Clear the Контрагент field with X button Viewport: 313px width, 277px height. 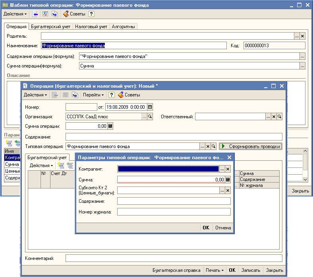pos(228,169)
